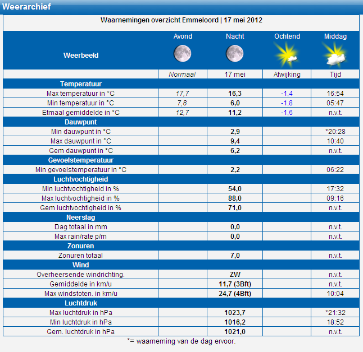The image size is (363, 352).
Task: Click the Gevoelstemperatuur section header
Action: [81, 160]
